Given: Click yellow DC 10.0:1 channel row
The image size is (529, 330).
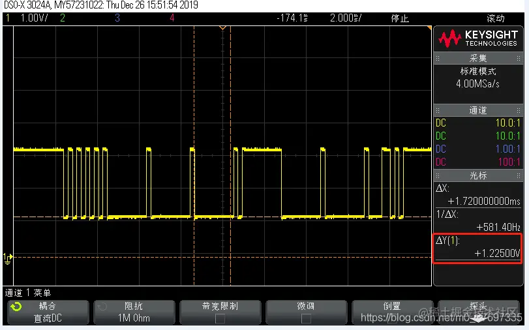Looking at the screenshot, I should (478, 123).
